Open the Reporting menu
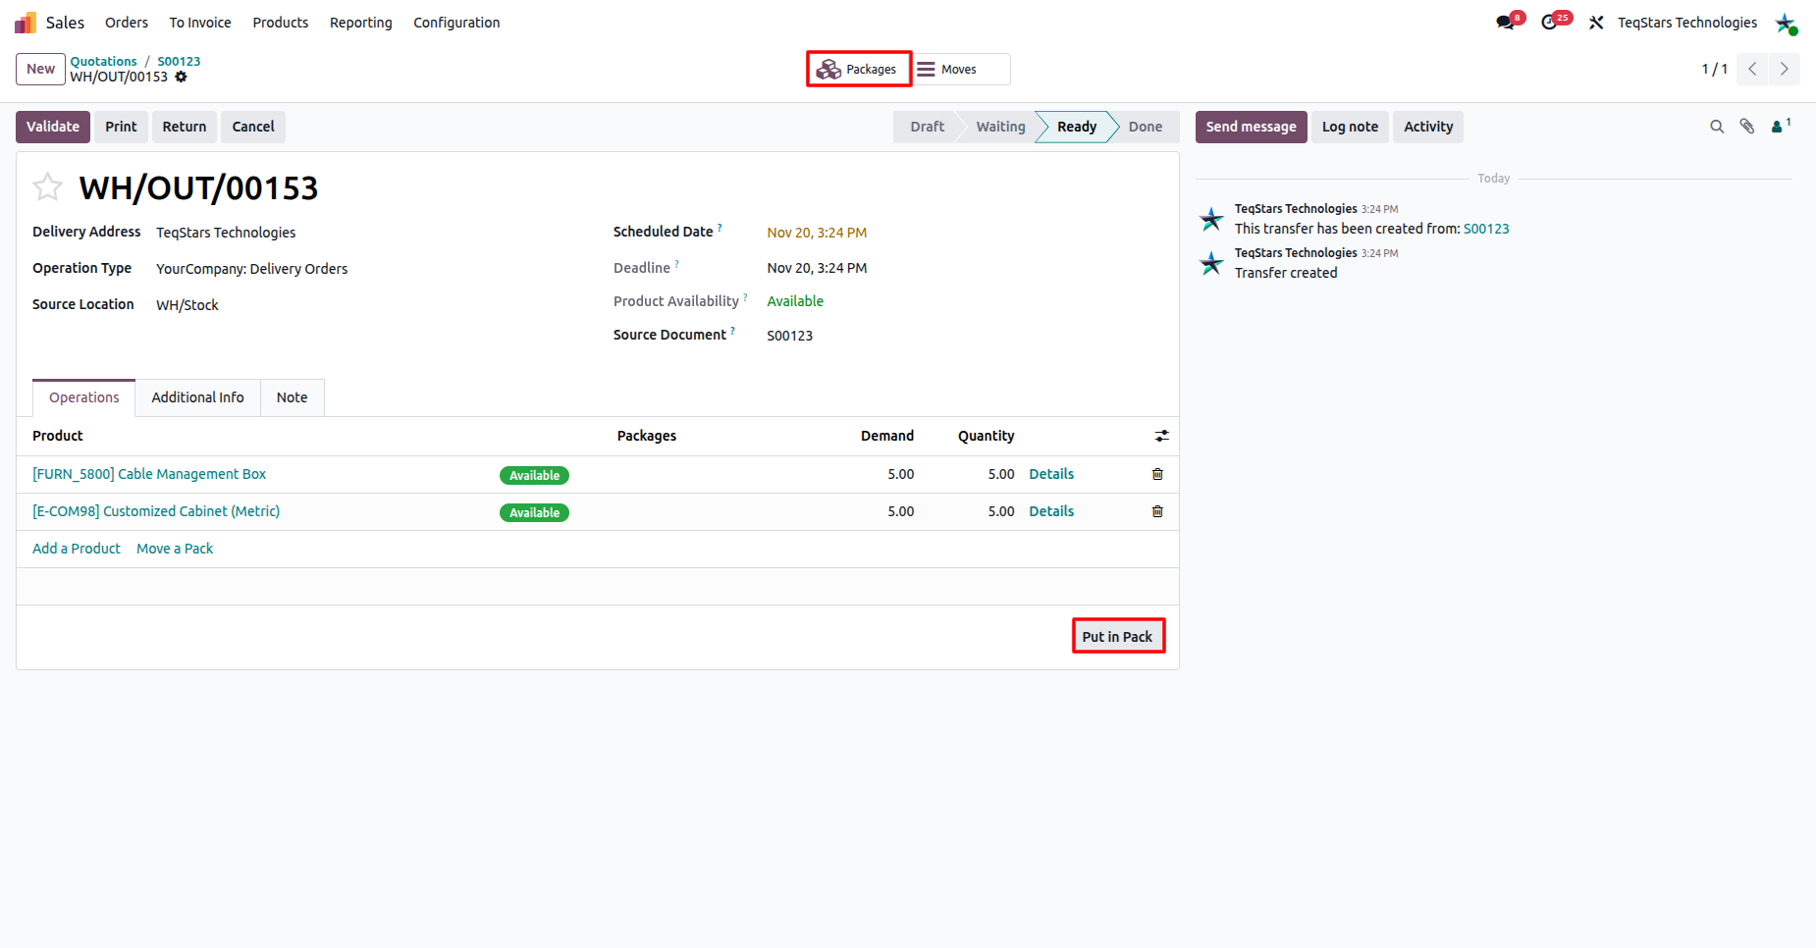Image resolution: width=1816 pixels, height=948 pixels. (361, 23)
